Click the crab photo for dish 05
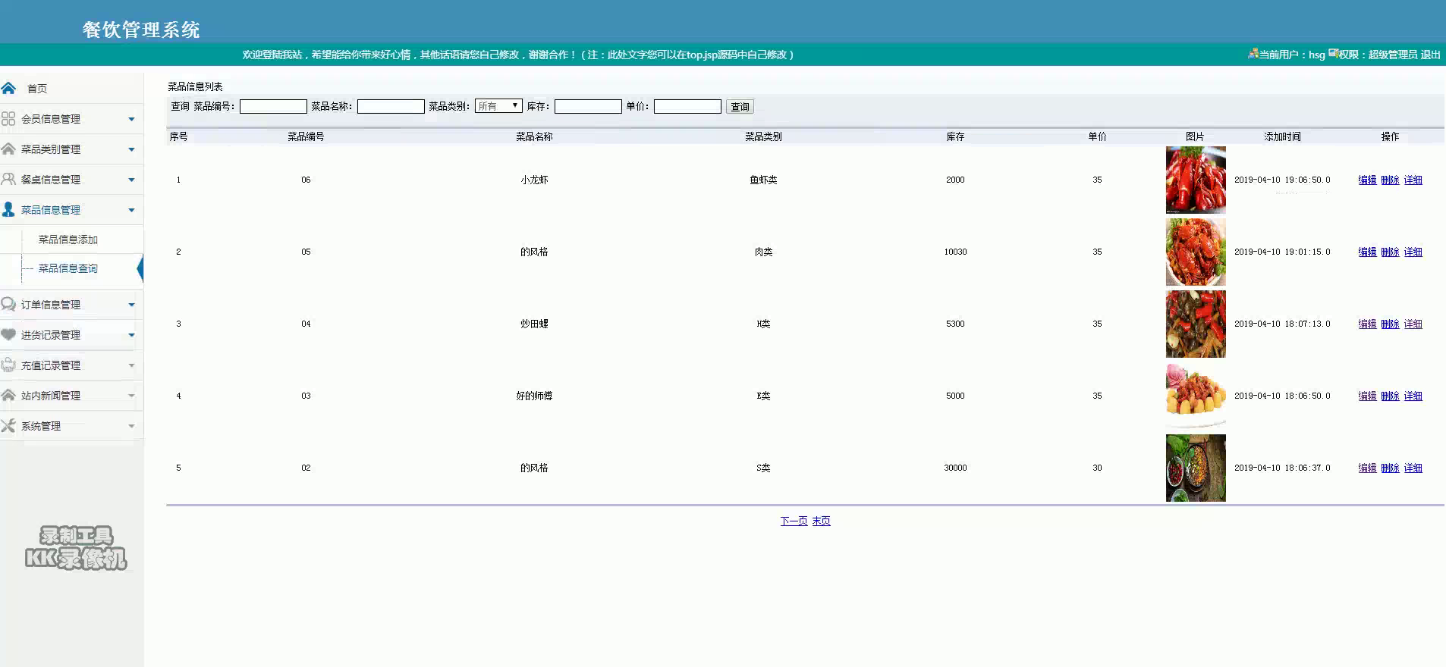1446x667 pixels. [x=1196, y=252]
